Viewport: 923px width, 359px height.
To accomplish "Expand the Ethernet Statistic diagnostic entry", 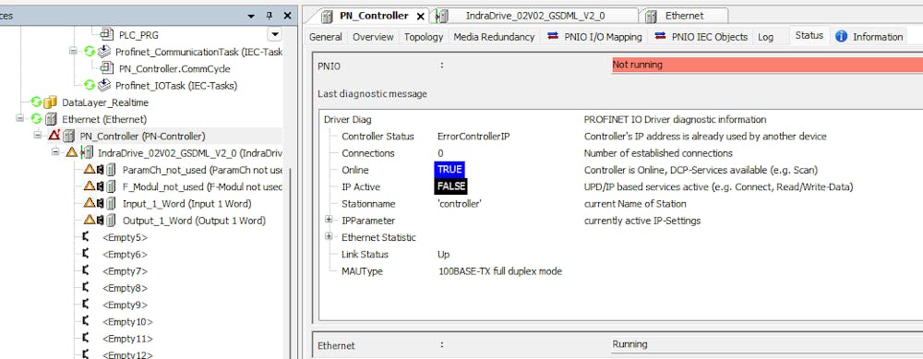I will click(x=330, y=237).
